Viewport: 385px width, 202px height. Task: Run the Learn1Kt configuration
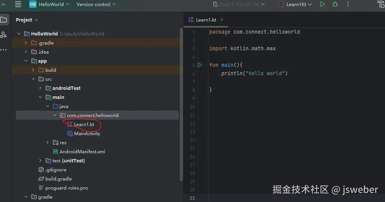click(x=322, y=5)
